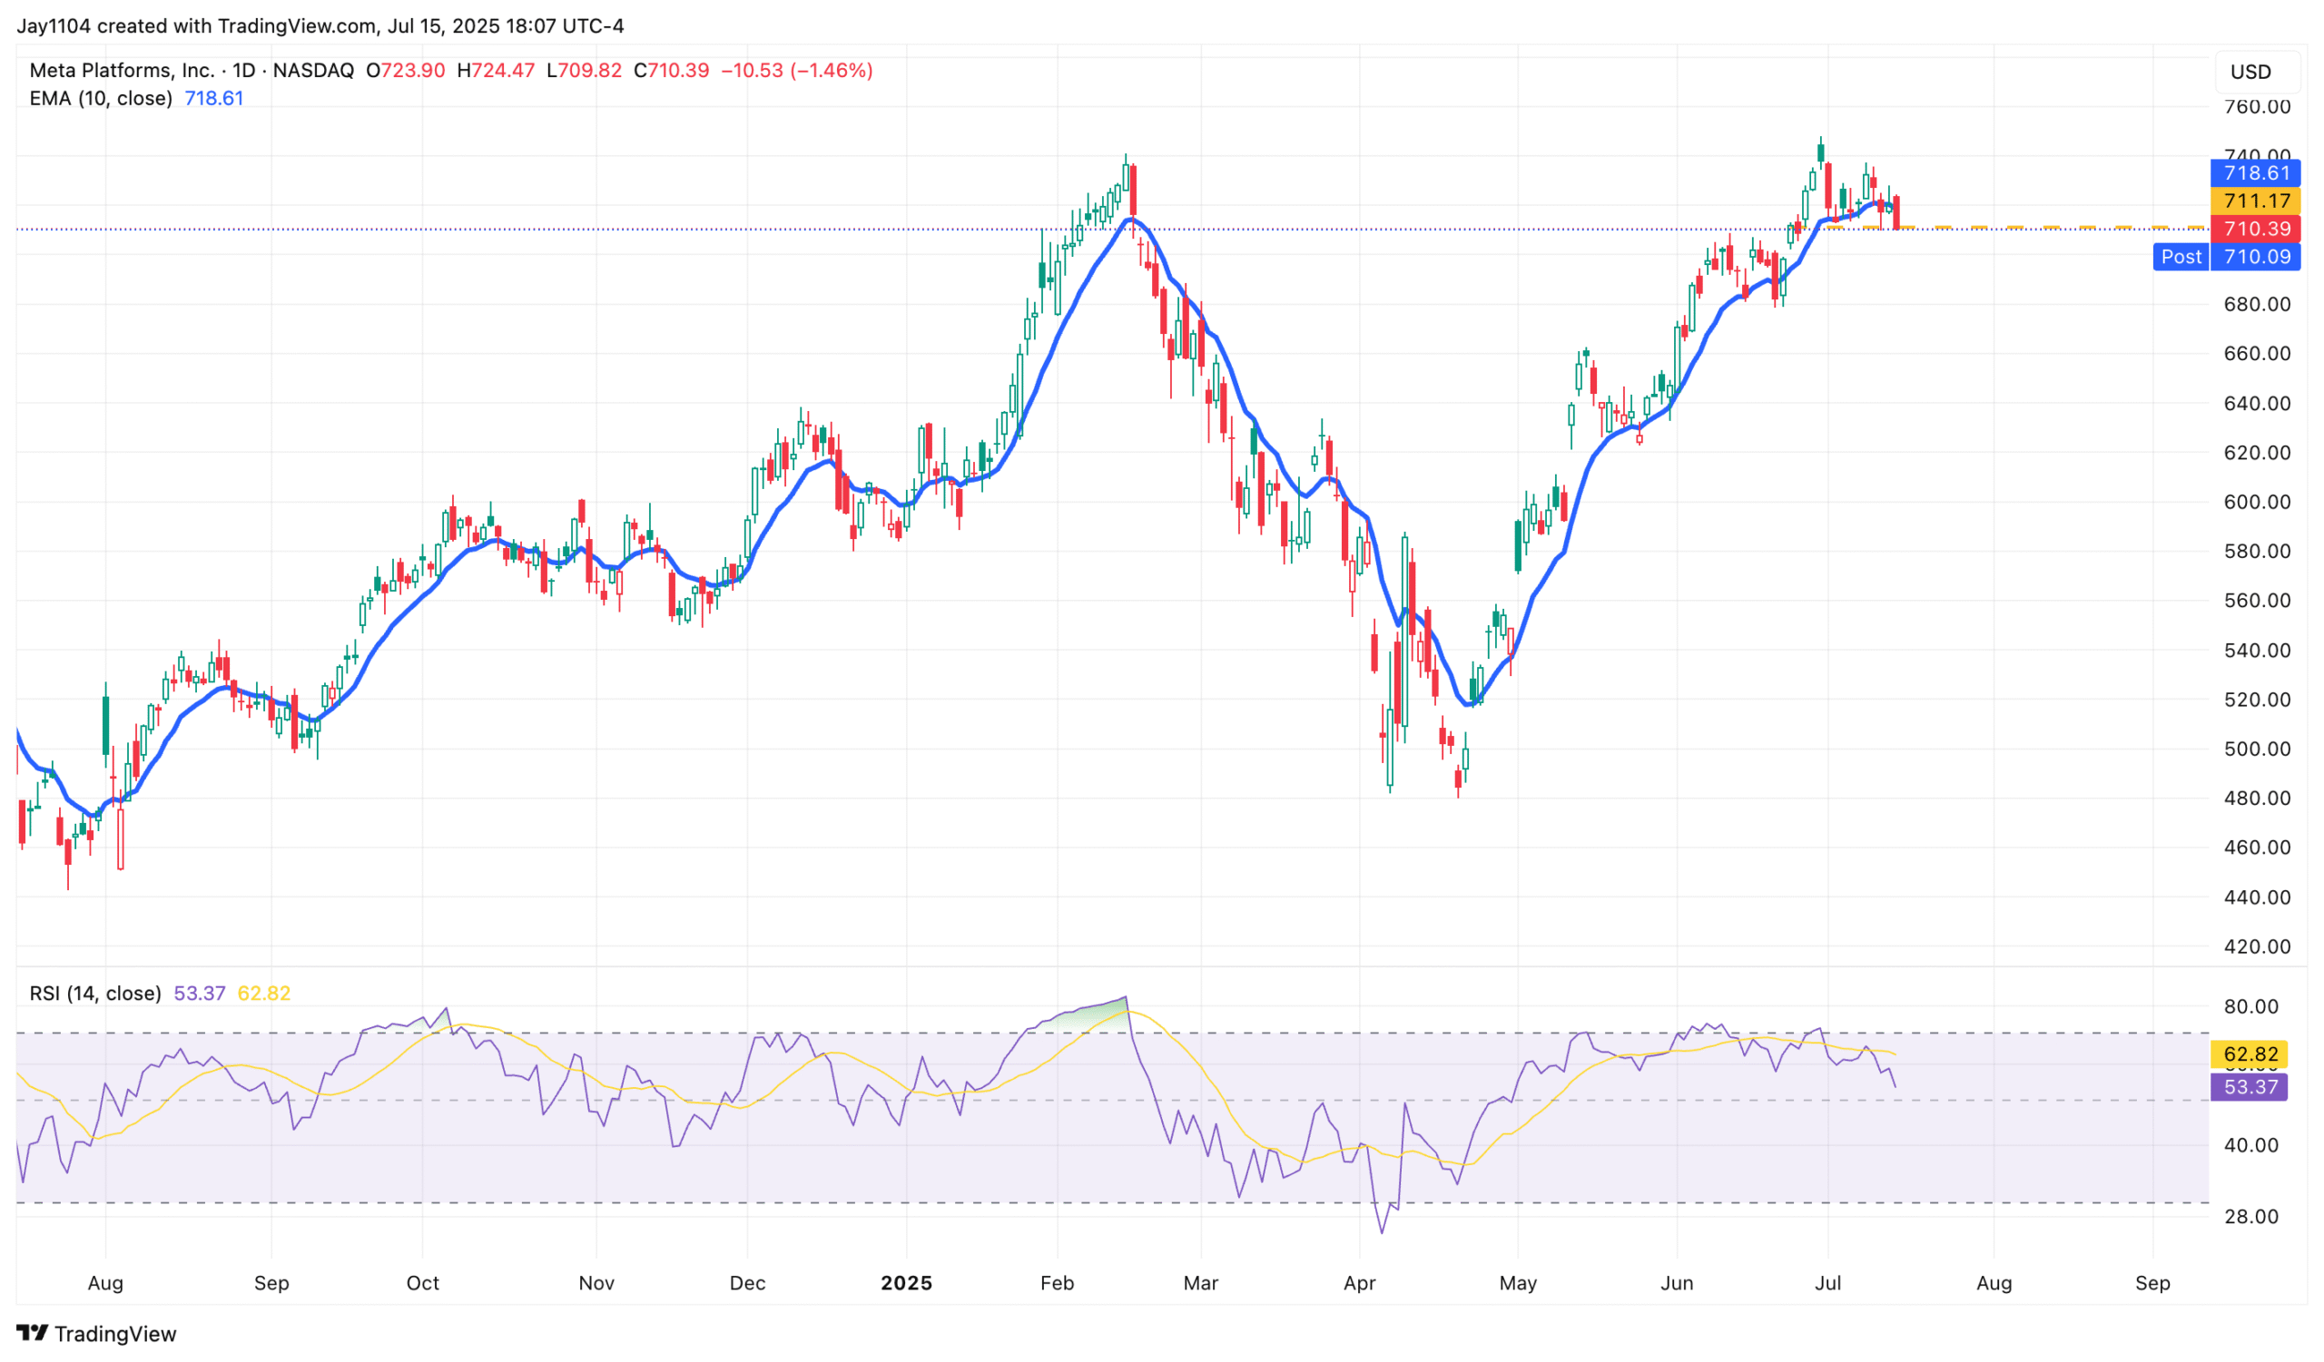Click the Jul label on time axis
This screenshot has width=2324, height=1362.
pyautogui.click(x=1828, y=1284)
